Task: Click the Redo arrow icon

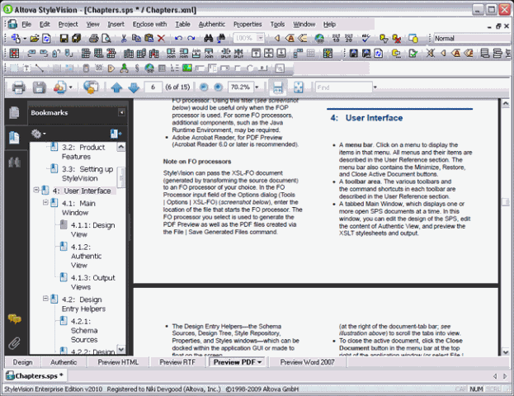Action: click(x=191, y=38)
